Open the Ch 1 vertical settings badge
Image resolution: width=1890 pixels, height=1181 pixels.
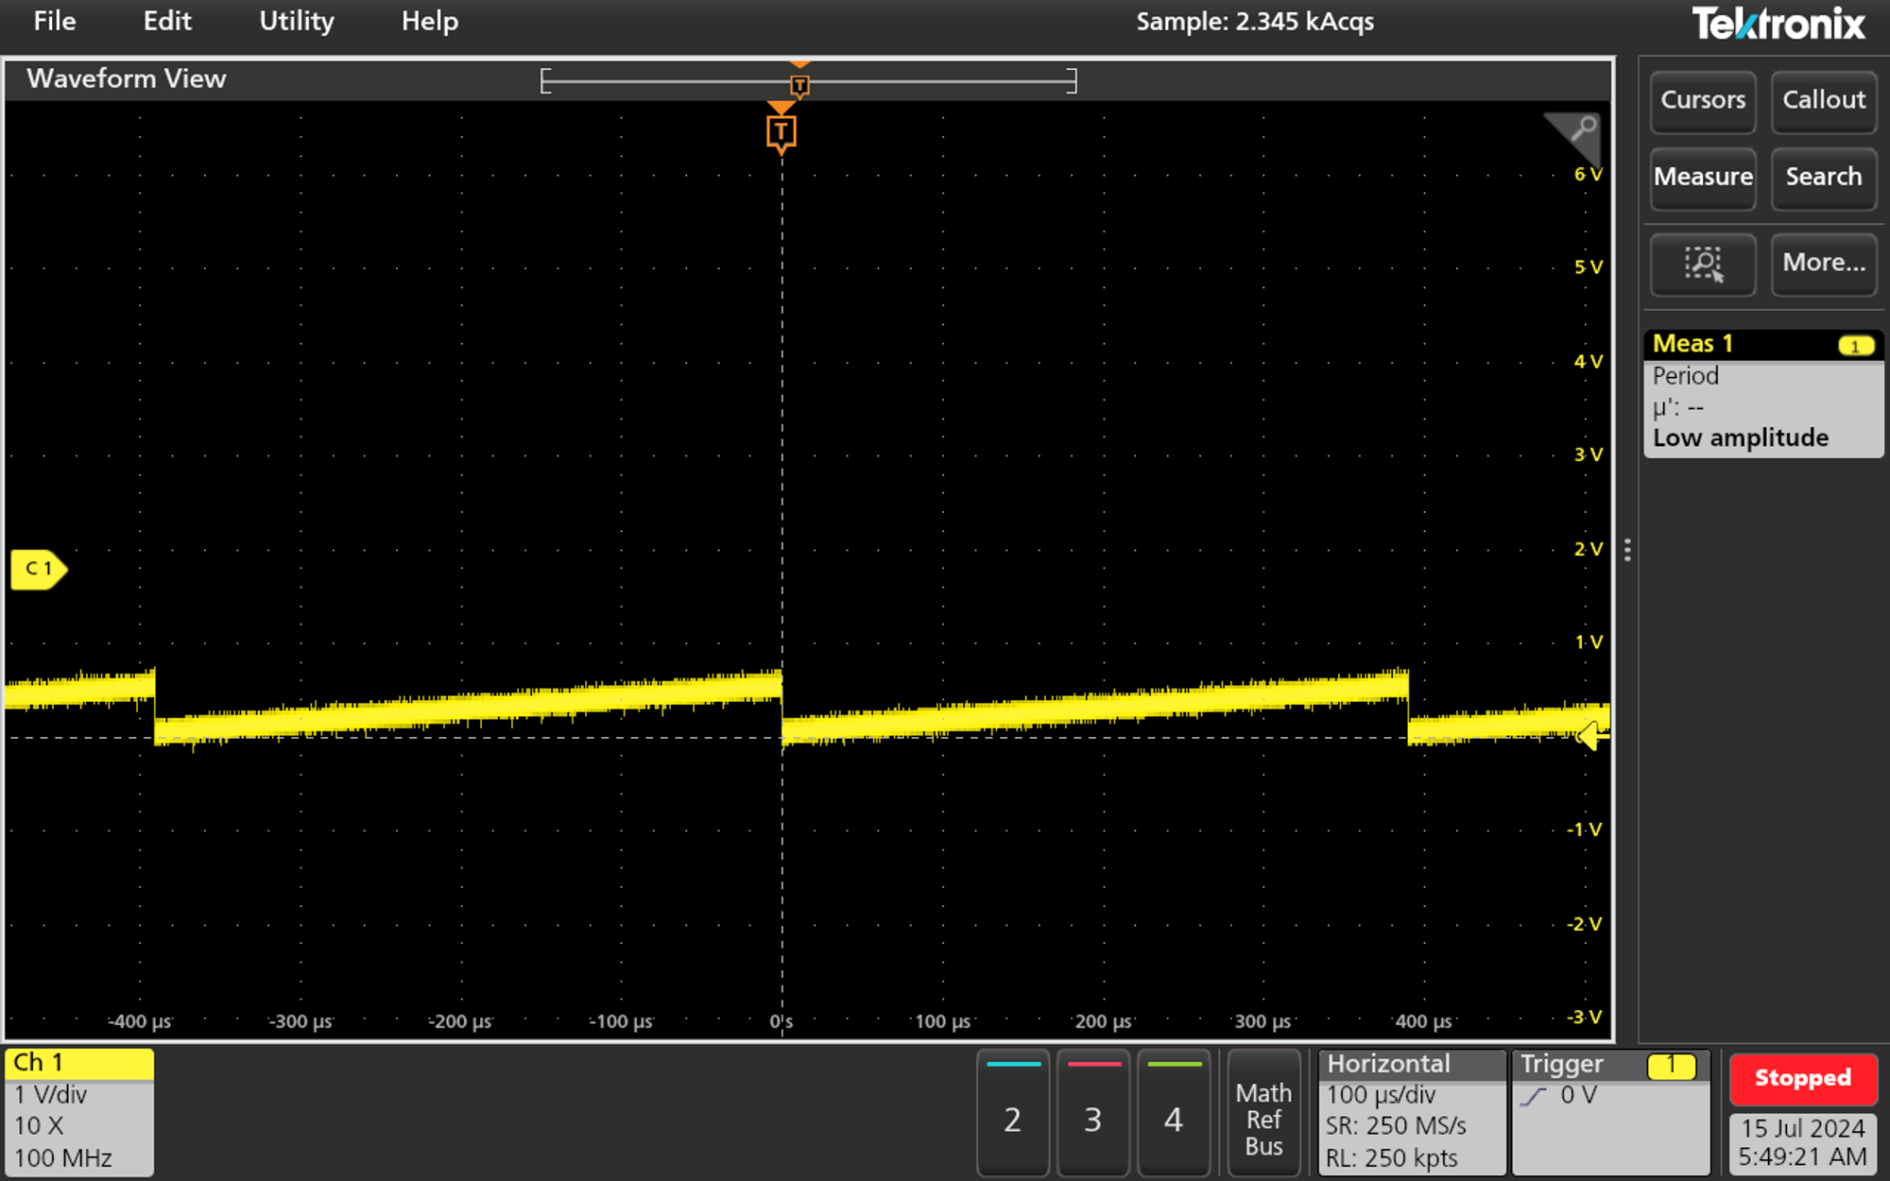tap(79, 1112)
